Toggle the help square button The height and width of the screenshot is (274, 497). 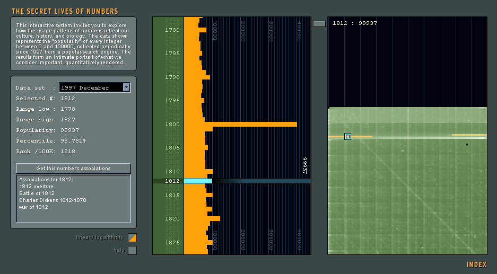[x=132, y=250]
